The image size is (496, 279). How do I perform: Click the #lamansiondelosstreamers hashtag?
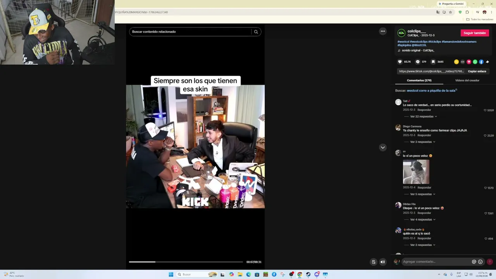459,41
